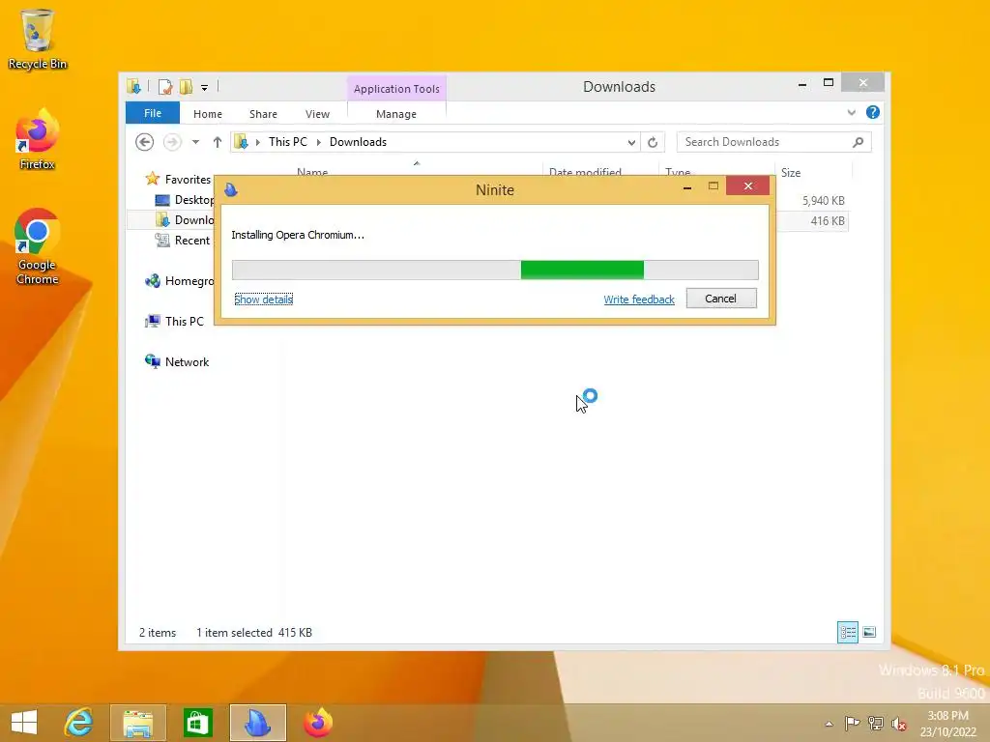This screenshot has width=990, height=742.
Task: Select Homegroup in navigation pane
Action: coord(179,281)
